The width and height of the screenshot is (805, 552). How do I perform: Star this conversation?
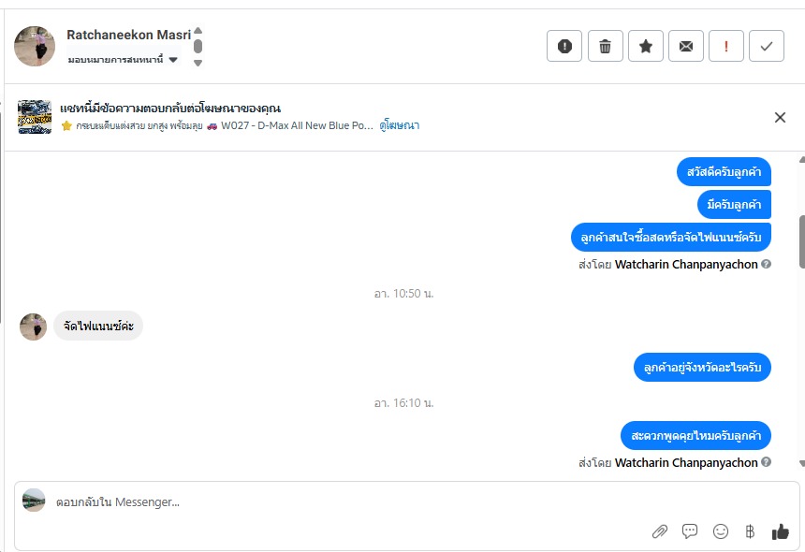point(646,46)
